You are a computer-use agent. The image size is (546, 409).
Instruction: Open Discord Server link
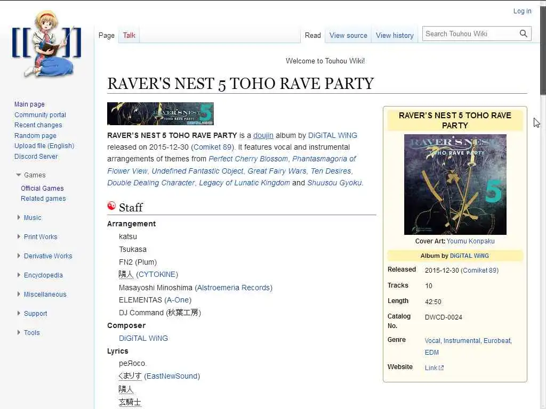pyautogui.click(x=36, y=157)
